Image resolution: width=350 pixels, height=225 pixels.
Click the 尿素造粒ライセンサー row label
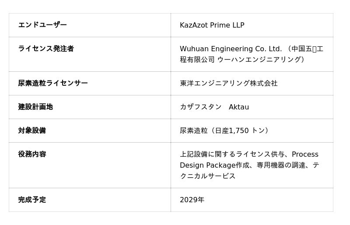tap(53, 83)
